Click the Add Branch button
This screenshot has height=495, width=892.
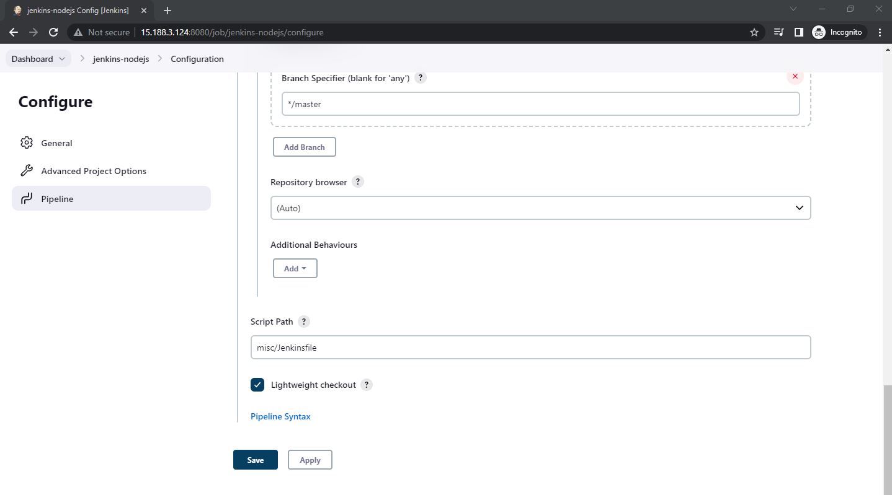point(304,147)
